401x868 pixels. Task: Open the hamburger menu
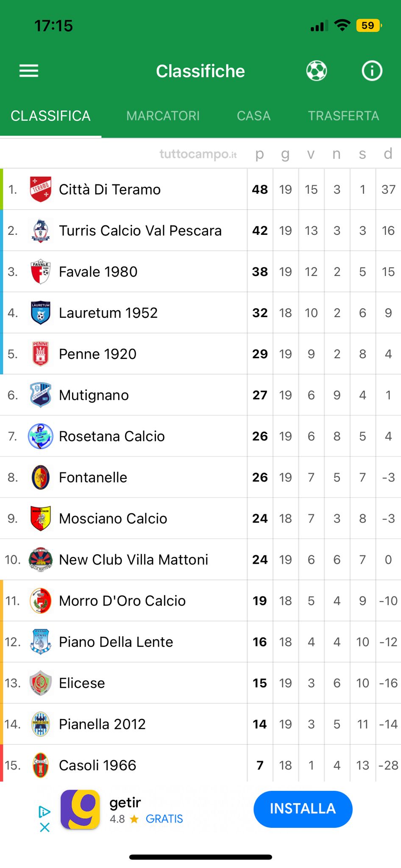tap(29, 71)
